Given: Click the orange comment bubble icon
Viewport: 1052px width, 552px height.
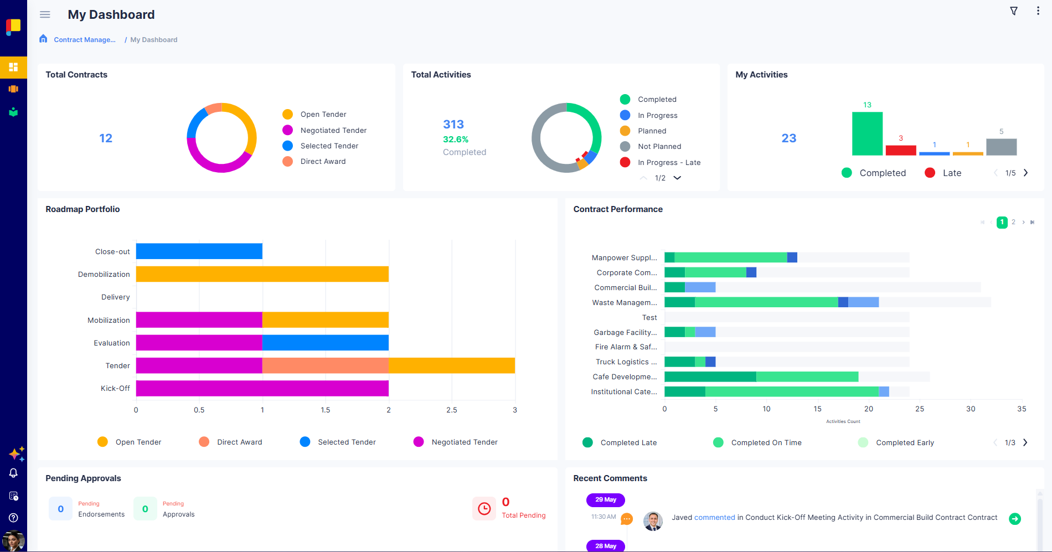Looking at the screenshot, I should (x=627, y=519).
